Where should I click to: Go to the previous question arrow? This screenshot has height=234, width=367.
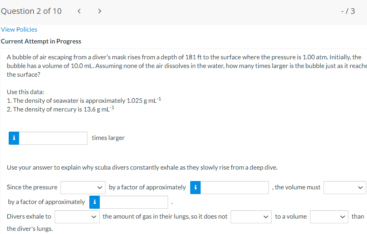pyautogui.click(x=79, y=11)
